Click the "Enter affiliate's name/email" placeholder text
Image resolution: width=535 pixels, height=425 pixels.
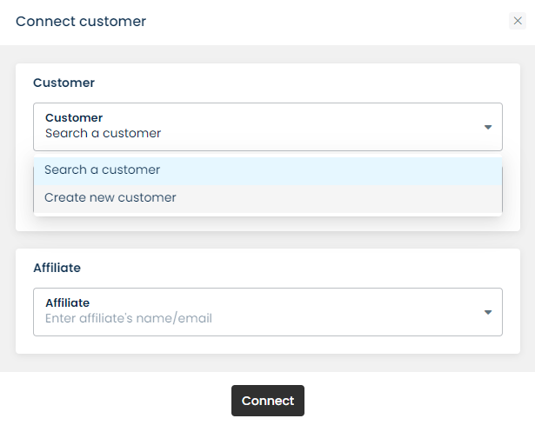click(129, 318)
